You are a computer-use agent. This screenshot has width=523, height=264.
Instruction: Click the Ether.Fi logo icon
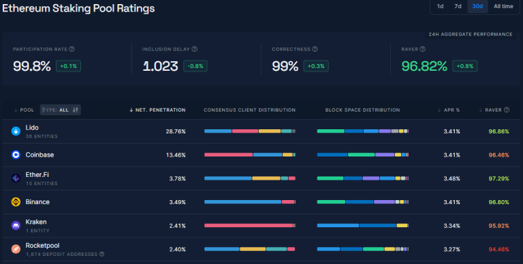click(x=16, y=178)
